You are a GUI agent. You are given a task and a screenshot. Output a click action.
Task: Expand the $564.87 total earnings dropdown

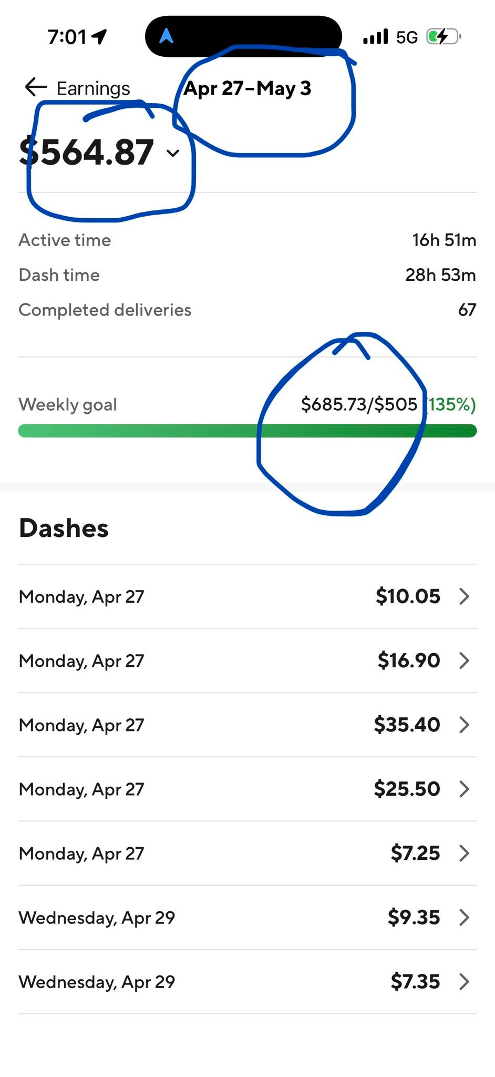pyautogui.click(x=173, y=153)
